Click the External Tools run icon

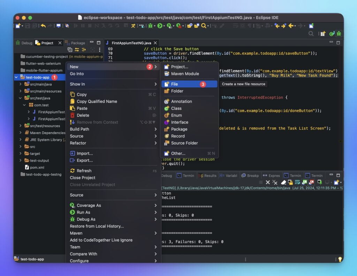179,26
